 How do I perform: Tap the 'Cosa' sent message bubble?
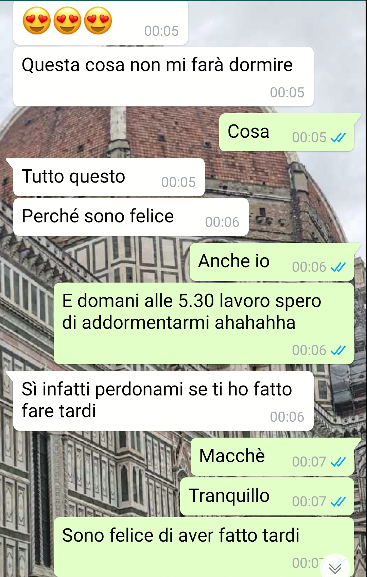click(287, 132)
